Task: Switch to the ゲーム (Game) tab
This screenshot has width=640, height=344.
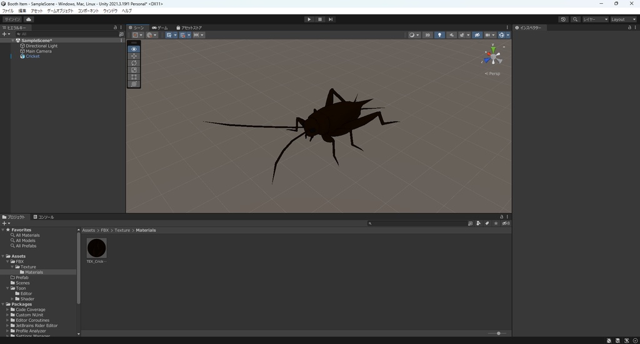Action: [x=159, y=28]
